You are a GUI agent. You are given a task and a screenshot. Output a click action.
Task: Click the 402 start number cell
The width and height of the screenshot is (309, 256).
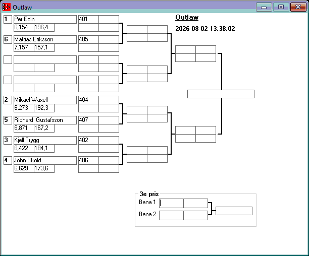tap(88, 140)
